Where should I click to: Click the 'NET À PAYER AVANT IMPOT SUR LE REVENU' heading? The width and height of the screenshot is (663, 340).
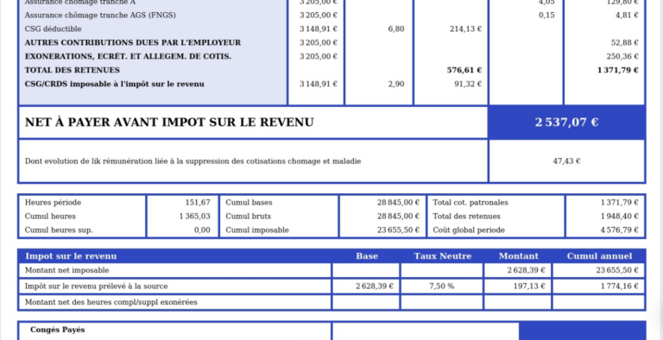tap(169, 123)
